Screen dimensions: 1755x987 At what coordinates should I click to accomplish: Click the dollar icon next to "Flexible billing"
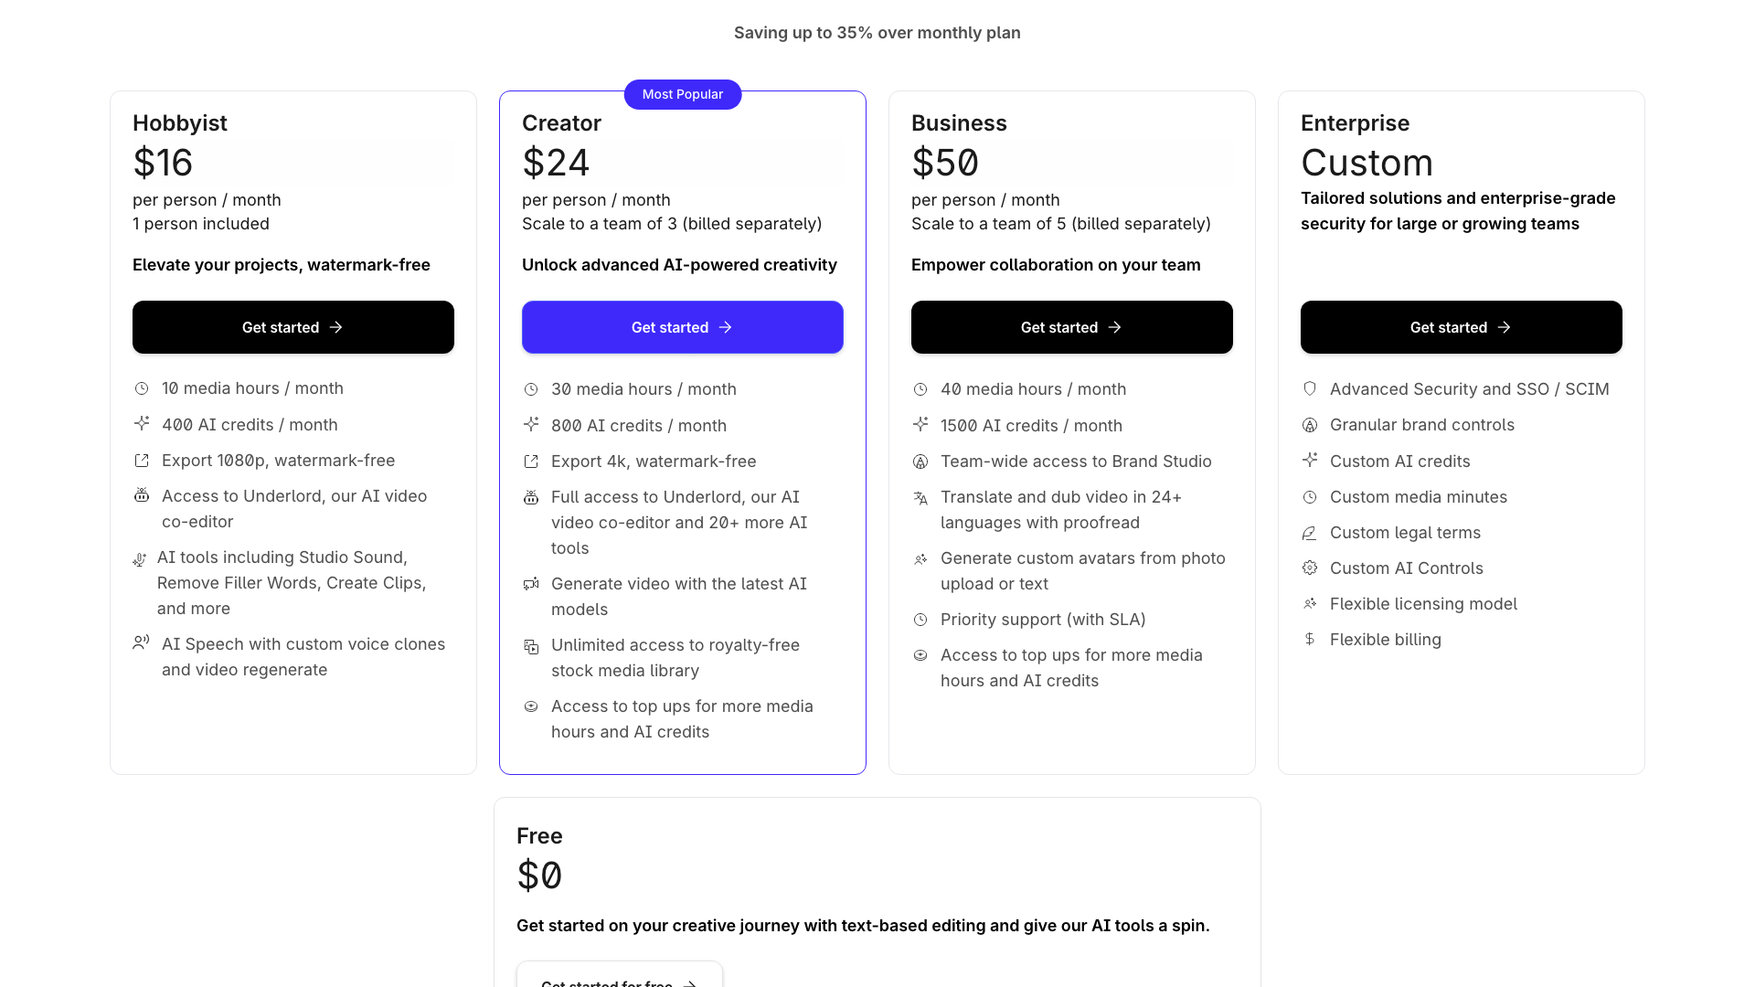tap(1310, 640)
